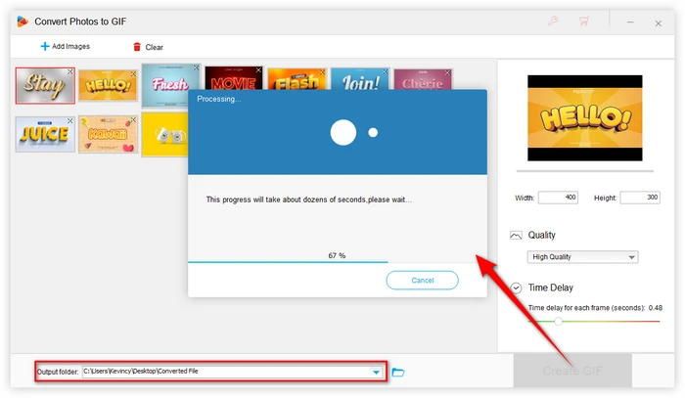Click the "Quality" heading text
This screenshot has width=685, height=398.
[542, 236]
